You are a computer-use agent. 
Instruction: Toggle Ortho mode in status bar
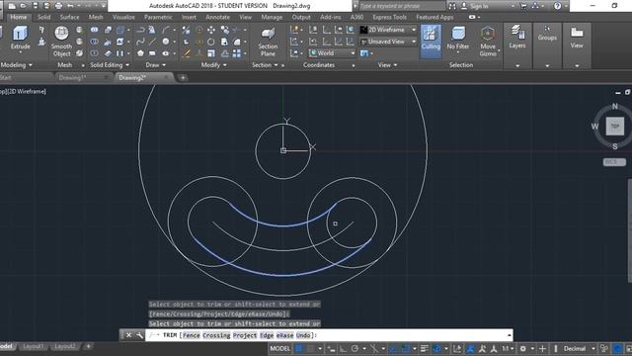pos(343,349)
